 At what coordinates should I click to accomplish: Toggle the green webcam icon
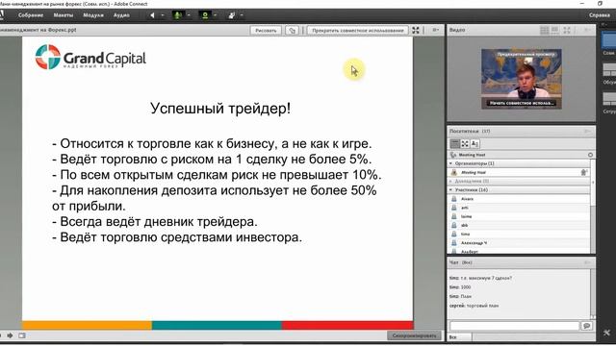pyautogui.click(x=205, y=15)
